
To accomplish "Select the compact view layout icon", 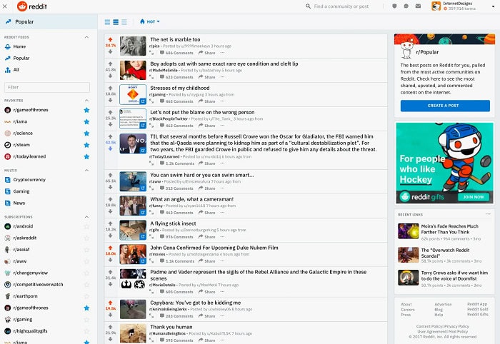I will (124, 22).
